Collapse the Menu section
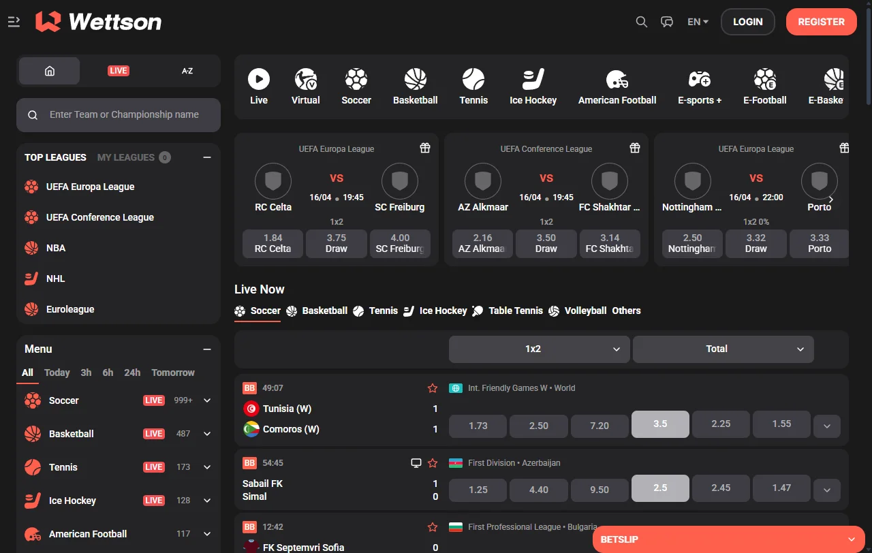This screenshot has width=872, height=553. click(x=207, y=349)
